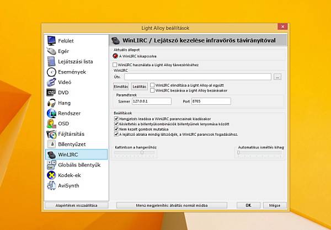Uncheck Nem kezelt gombok mutatása
Viewport: 331px width, 230px height.
coord(116,129)
